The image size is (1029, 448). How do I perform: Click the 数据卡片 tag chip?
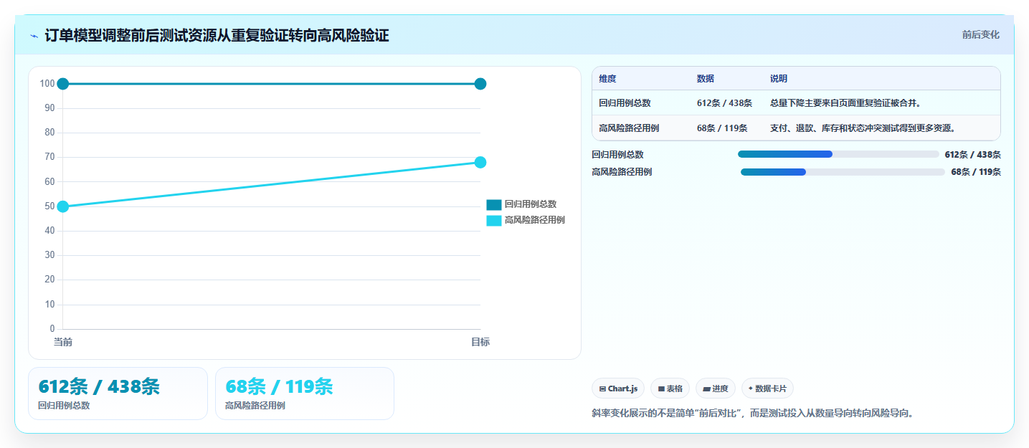[767, 389]
